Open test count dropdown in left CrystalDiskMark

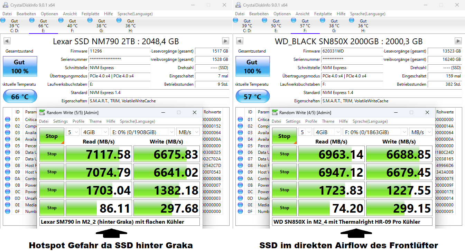[72, 132]
